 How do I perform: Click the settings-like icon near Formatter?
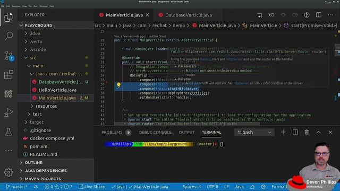click(263, 187)
